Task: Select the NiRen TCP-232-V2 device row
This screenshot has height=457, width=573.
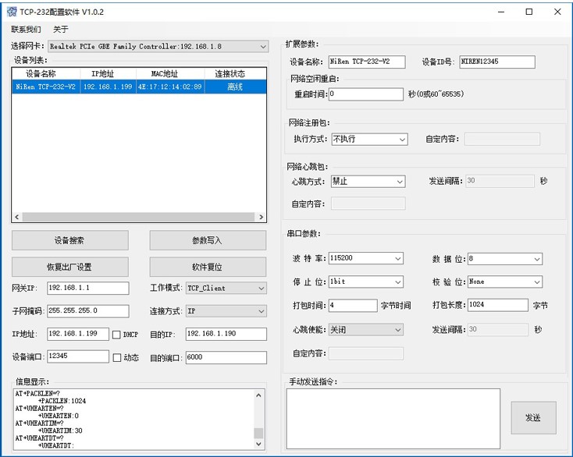Action: pos(139,87)
